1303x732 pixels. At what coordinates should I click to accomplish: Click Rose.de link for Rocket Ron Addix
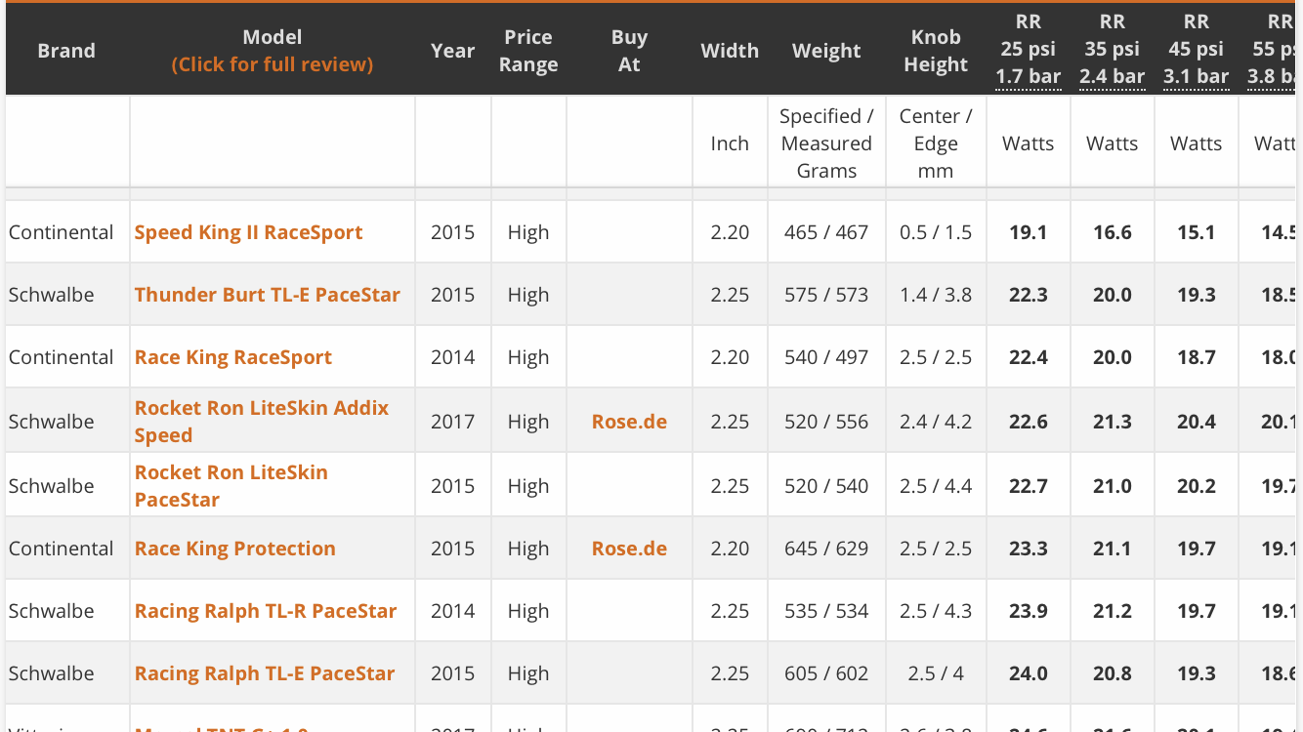click(x=629, y=422)
